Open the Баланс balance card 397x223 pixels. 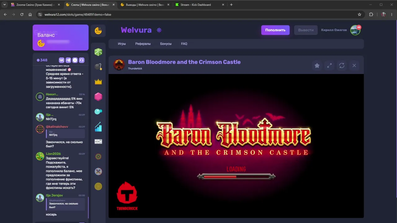click(60, 37)
